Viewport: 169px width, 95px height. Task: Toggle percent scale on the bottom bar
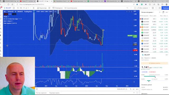(131, 89)
